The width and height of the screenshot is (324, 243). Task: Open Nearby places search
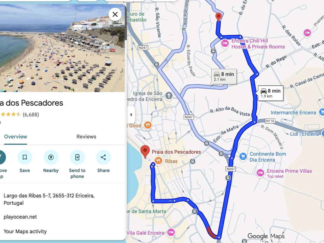(51, 157)
